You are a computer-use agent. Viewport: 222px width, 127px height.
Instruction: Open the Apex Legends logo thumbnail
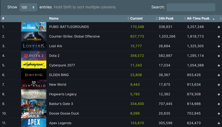[x=34, y=123]
